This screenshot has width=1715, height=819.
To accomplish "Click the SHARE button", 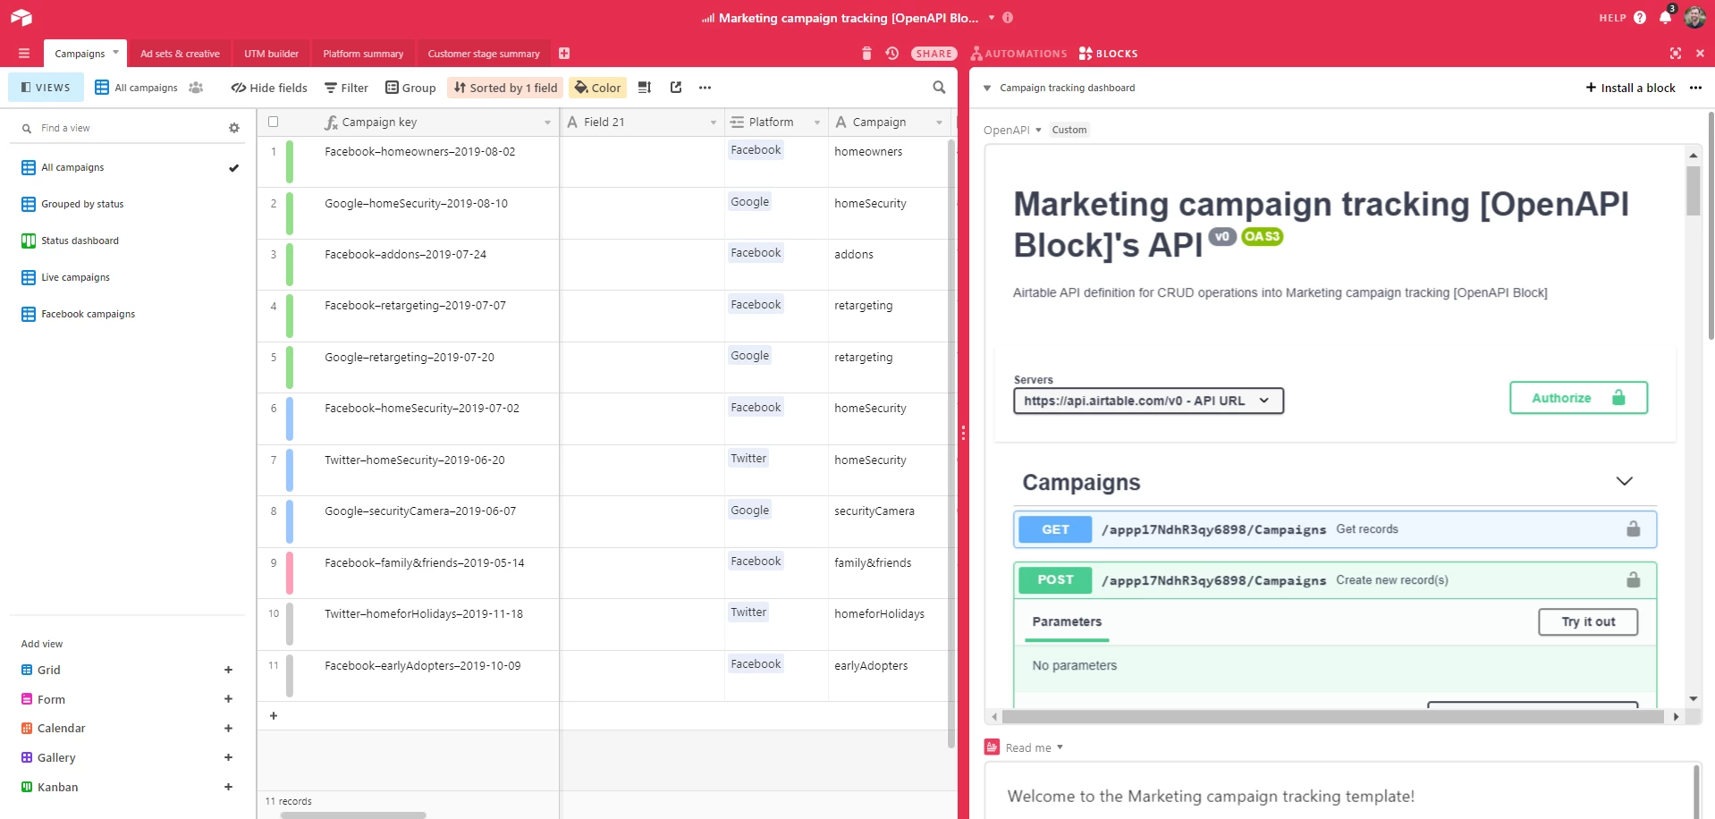I will click(x=934, y=54).
